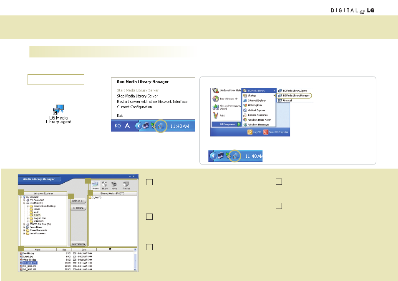Click the file list scrollbar down arrow
The width and height of the screenshot is (398, 281).
[135, 269]
